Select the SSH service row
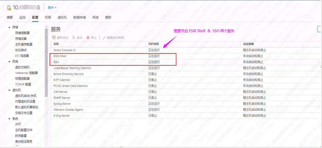Viewport: 322px width, 148px height. pyautogui.click(x=186, y=62)
